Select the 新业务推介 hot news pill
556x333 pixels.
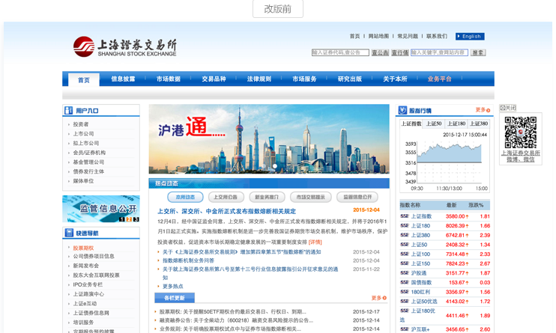(267, 197)
